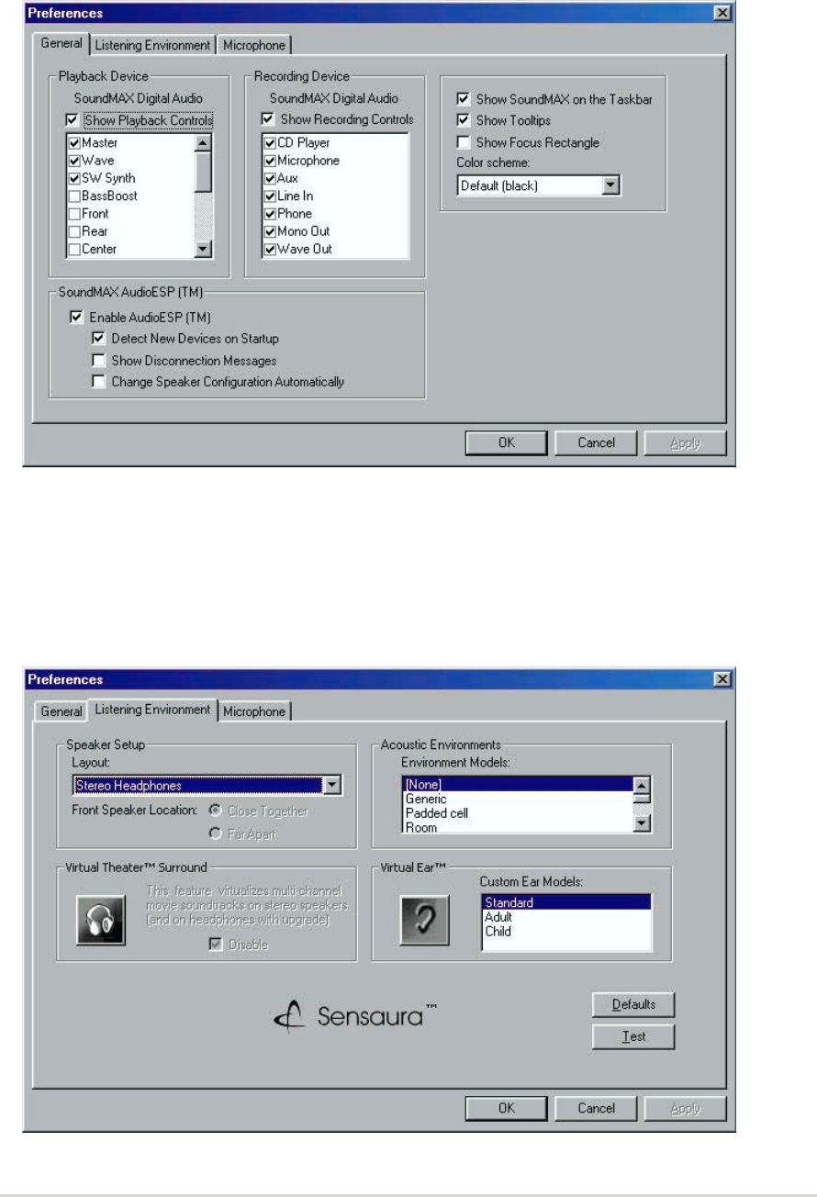Toggle Show Recording Controls checkbox

click(x=268, y=119)
